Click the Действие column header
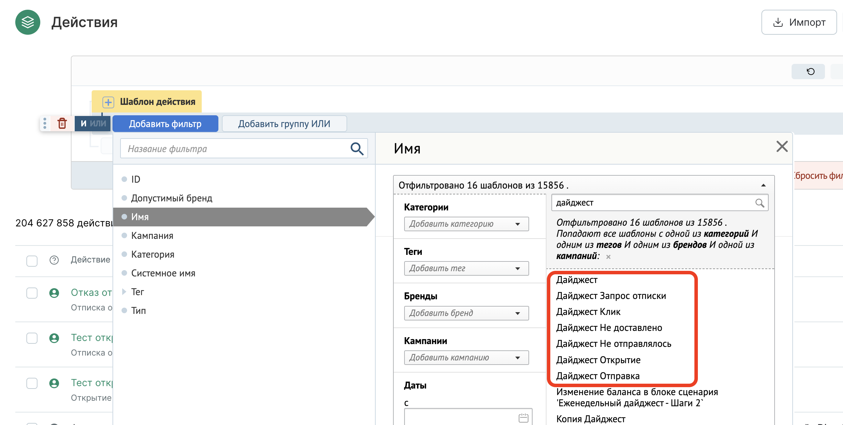843x425 pixels. tap(91, 260)
